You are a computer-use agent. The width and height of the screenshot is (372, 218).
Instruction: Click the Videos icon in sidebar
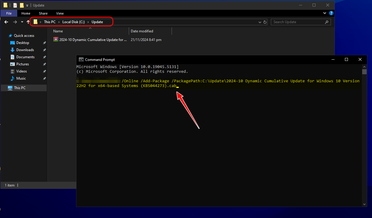(12, 71)
